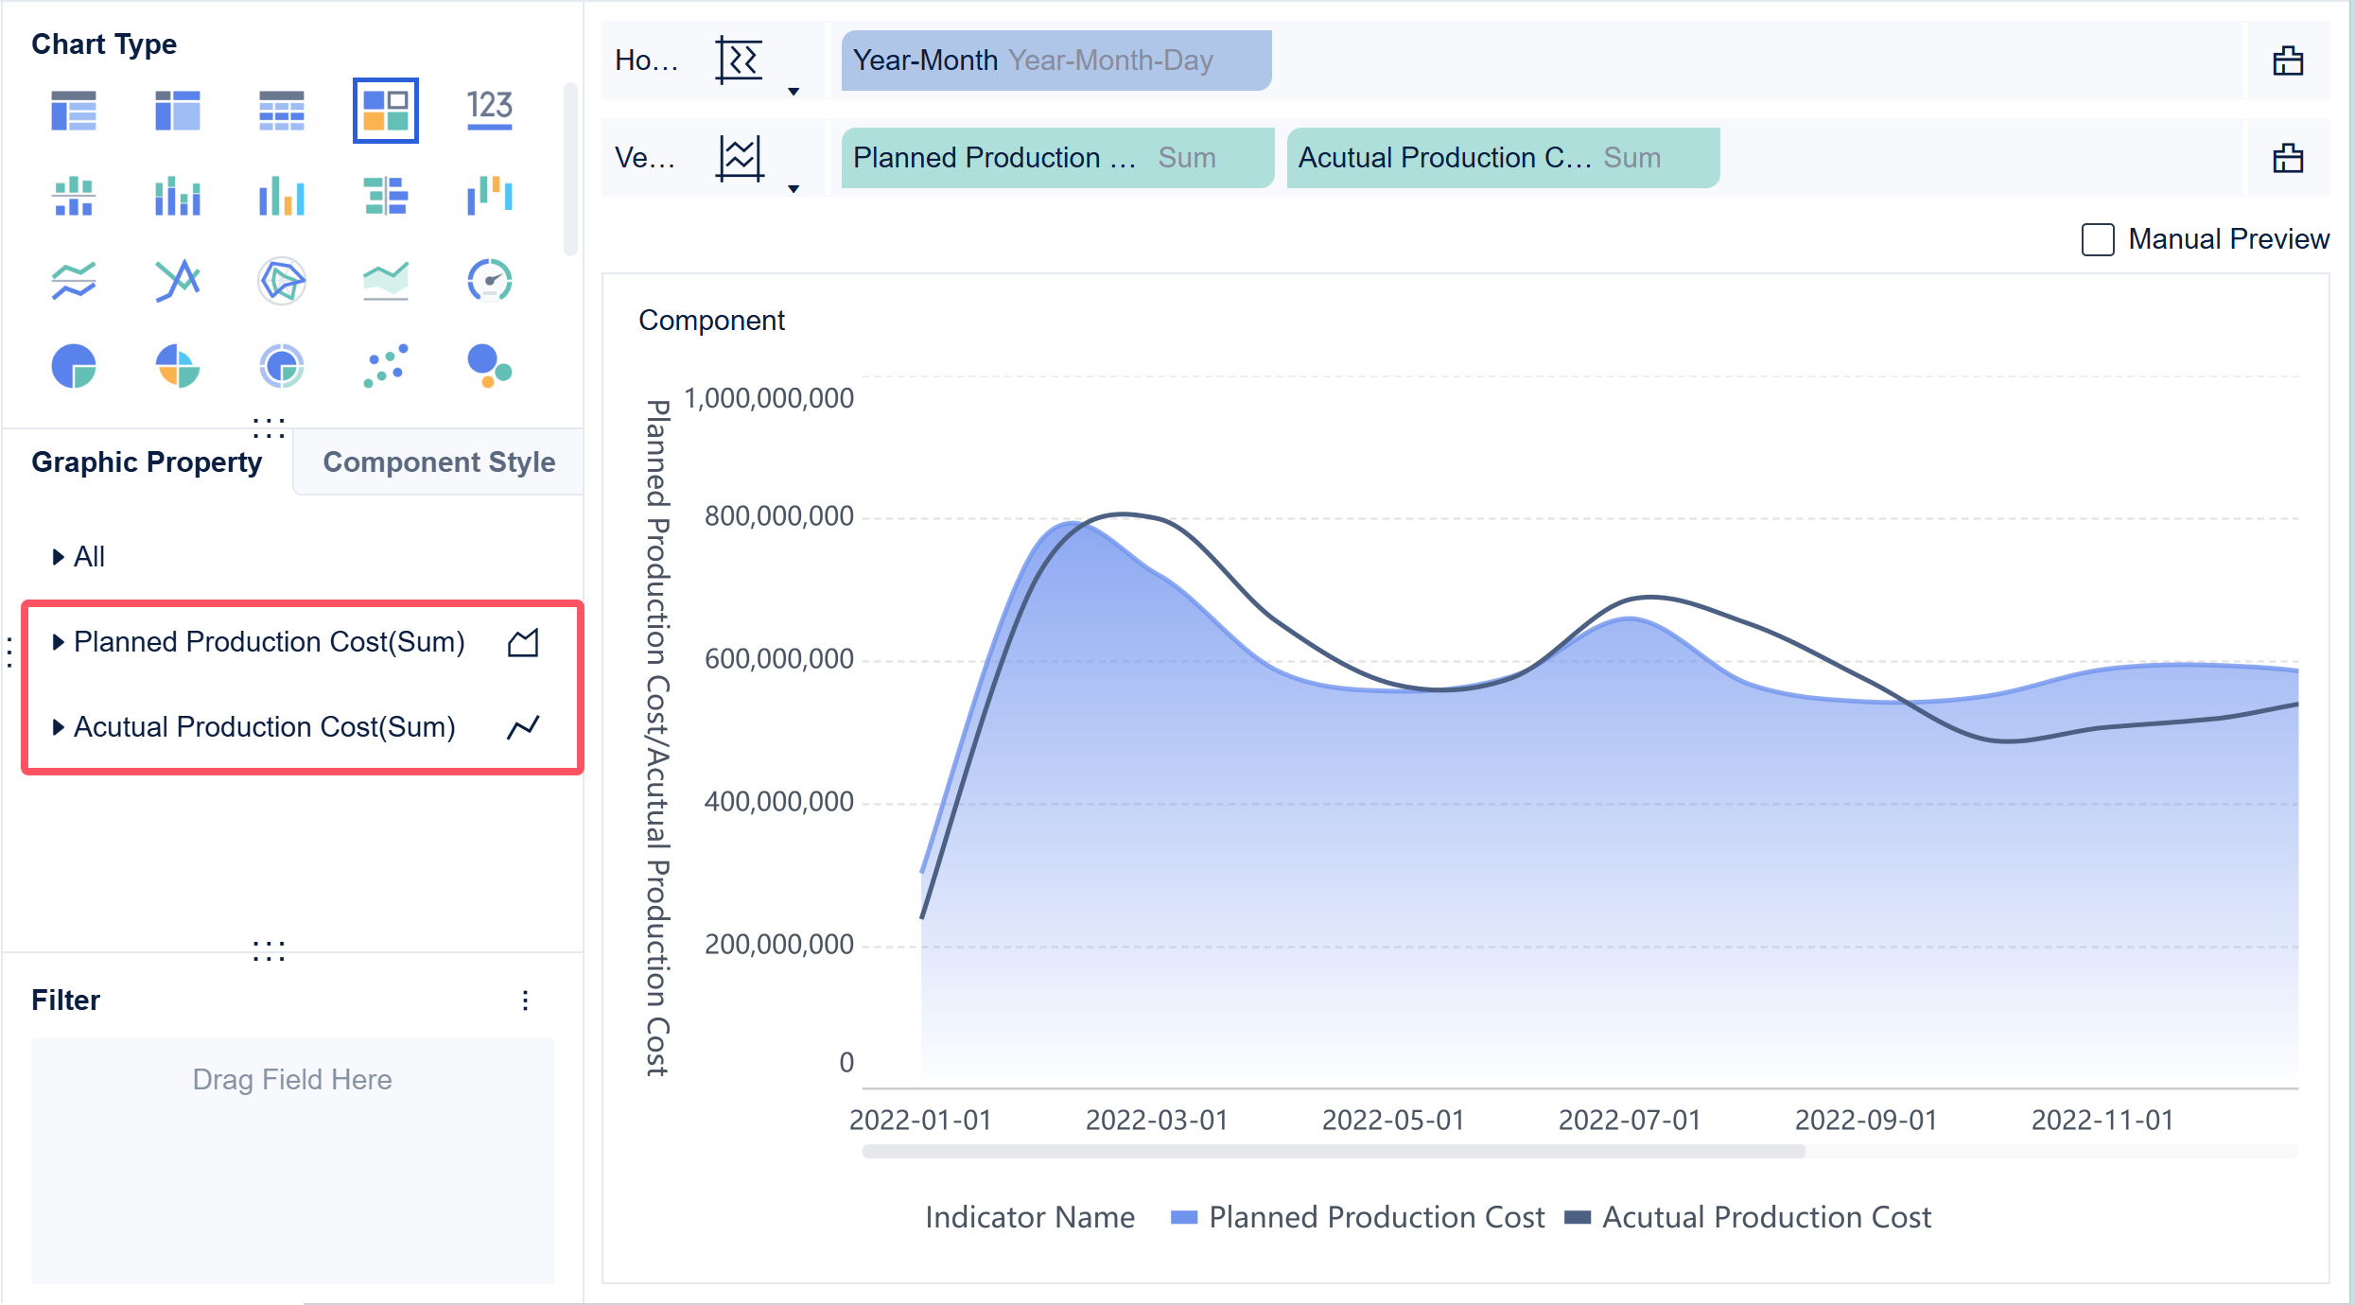Expand the Planned Production Cost(Sum) property

(59, 642)
